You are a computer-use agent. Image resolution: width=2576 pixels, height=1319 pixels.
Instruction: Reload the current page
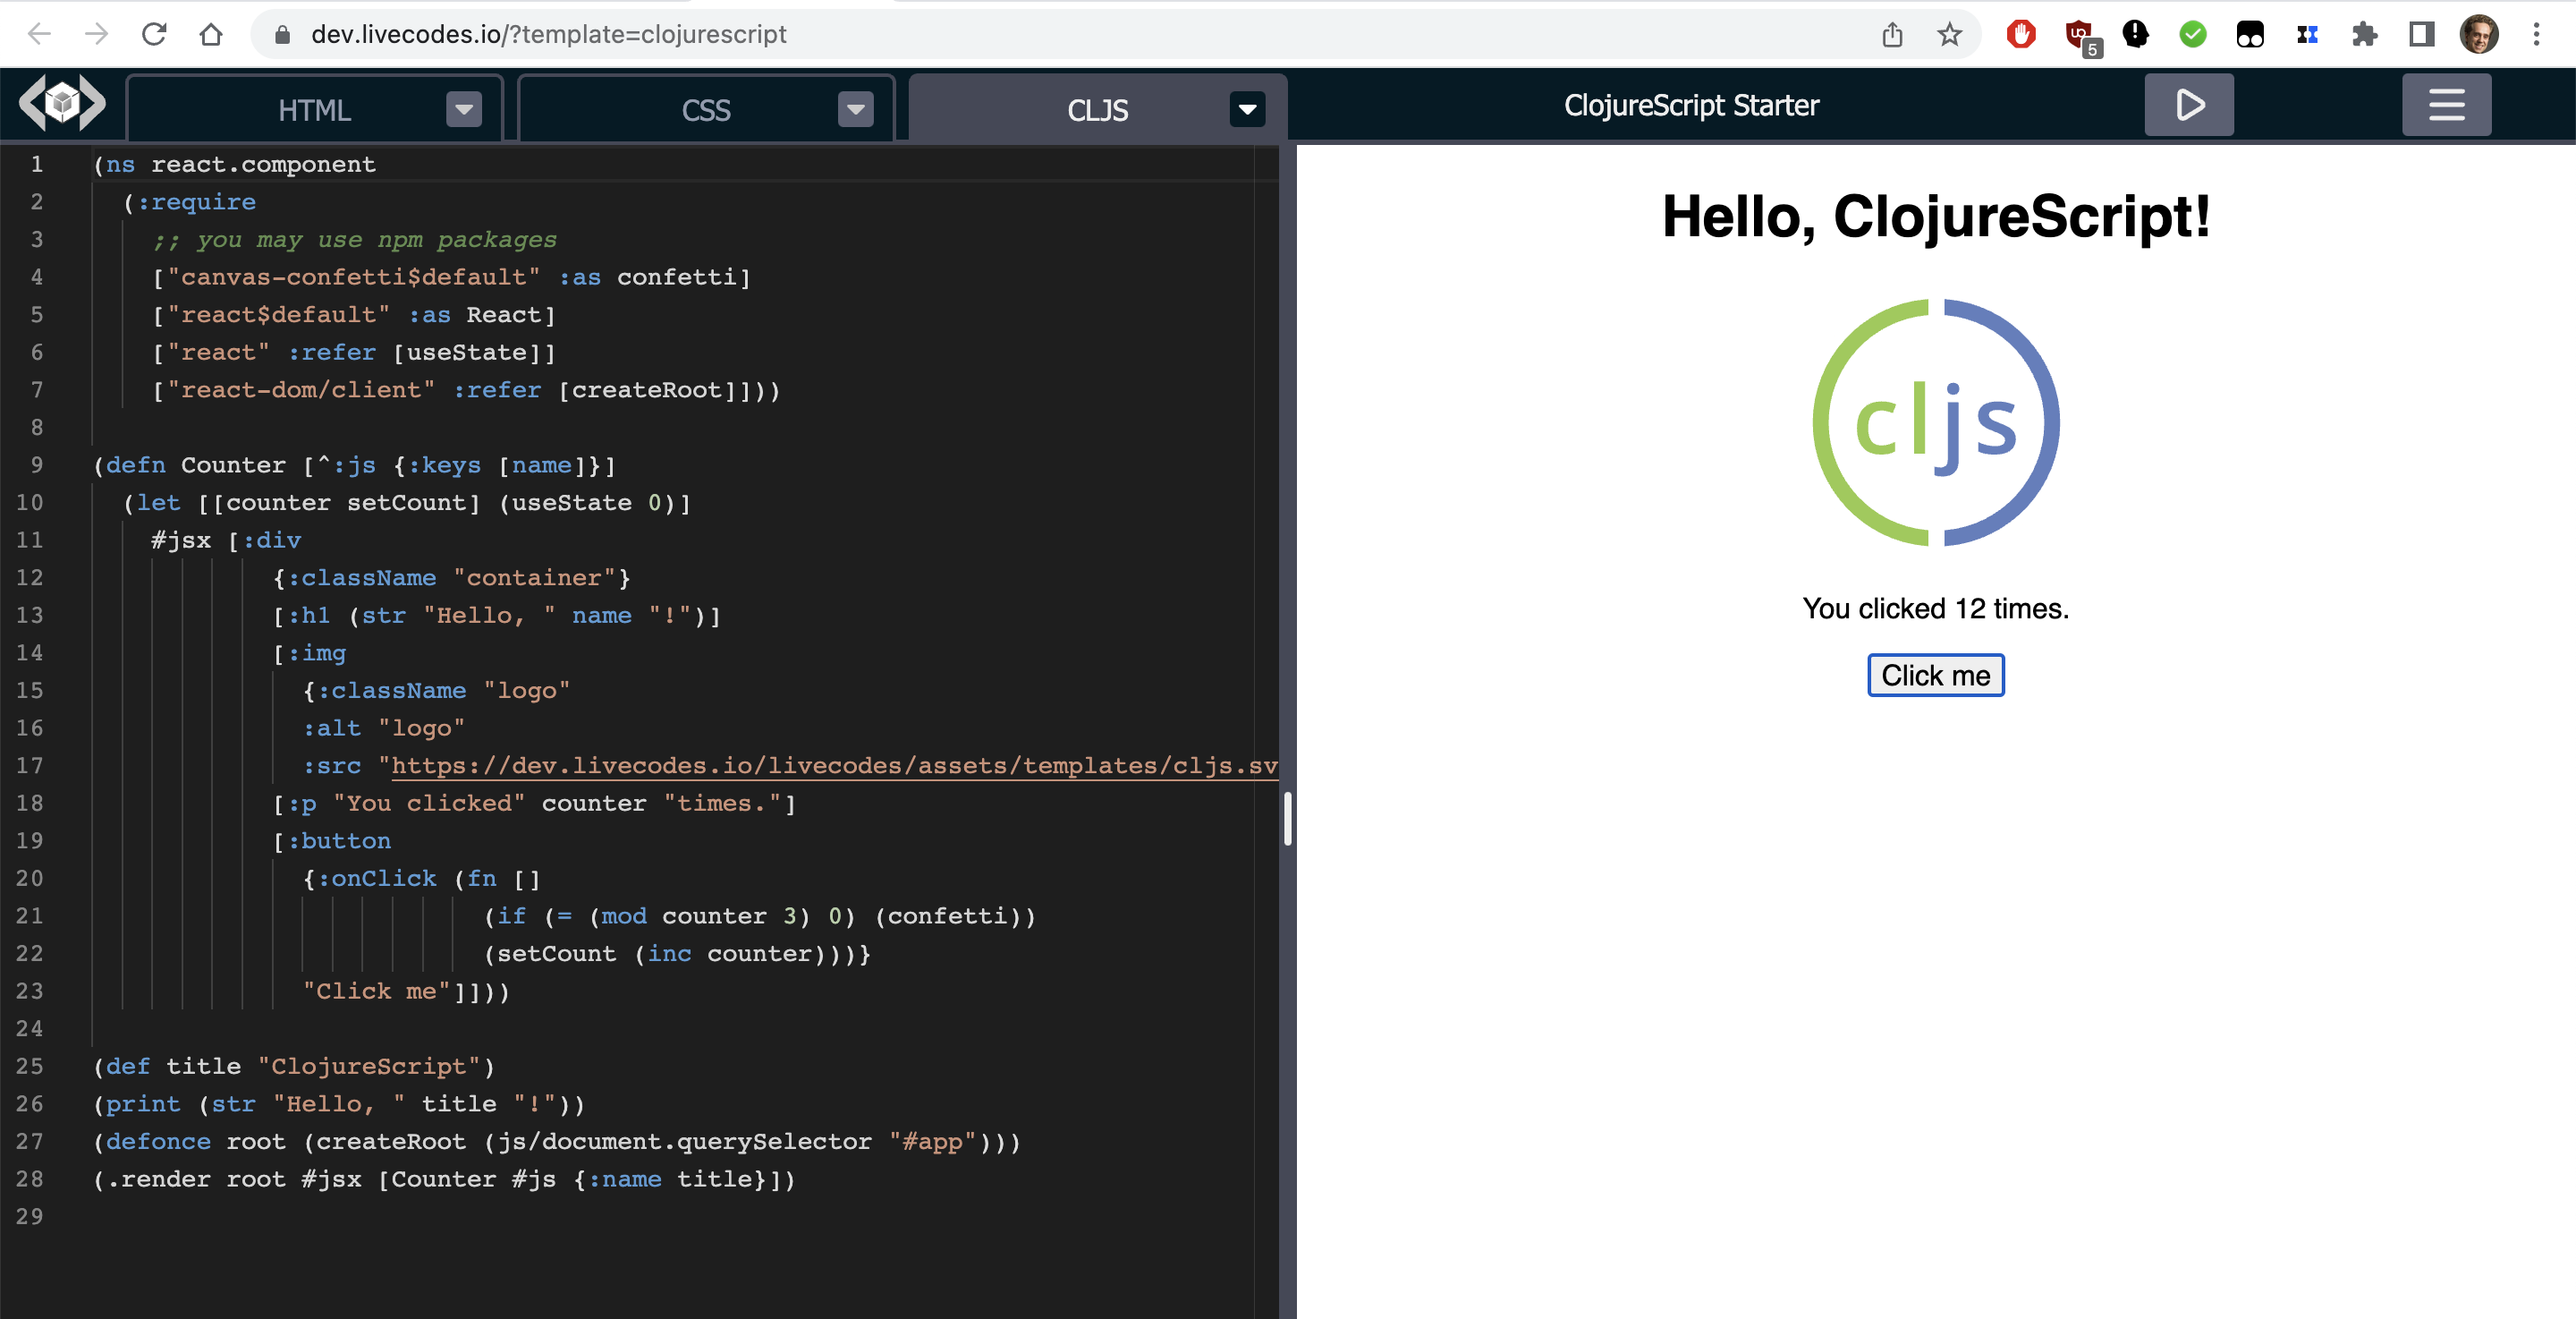pyautogui.click(x=154, y=34)
